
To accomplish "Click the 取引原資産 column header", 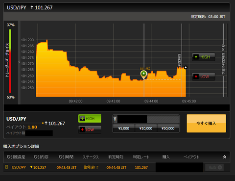I will coord(16,157).
